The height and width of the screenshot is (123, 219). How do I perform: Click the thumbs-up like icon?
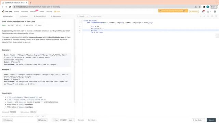click(9, 25)
